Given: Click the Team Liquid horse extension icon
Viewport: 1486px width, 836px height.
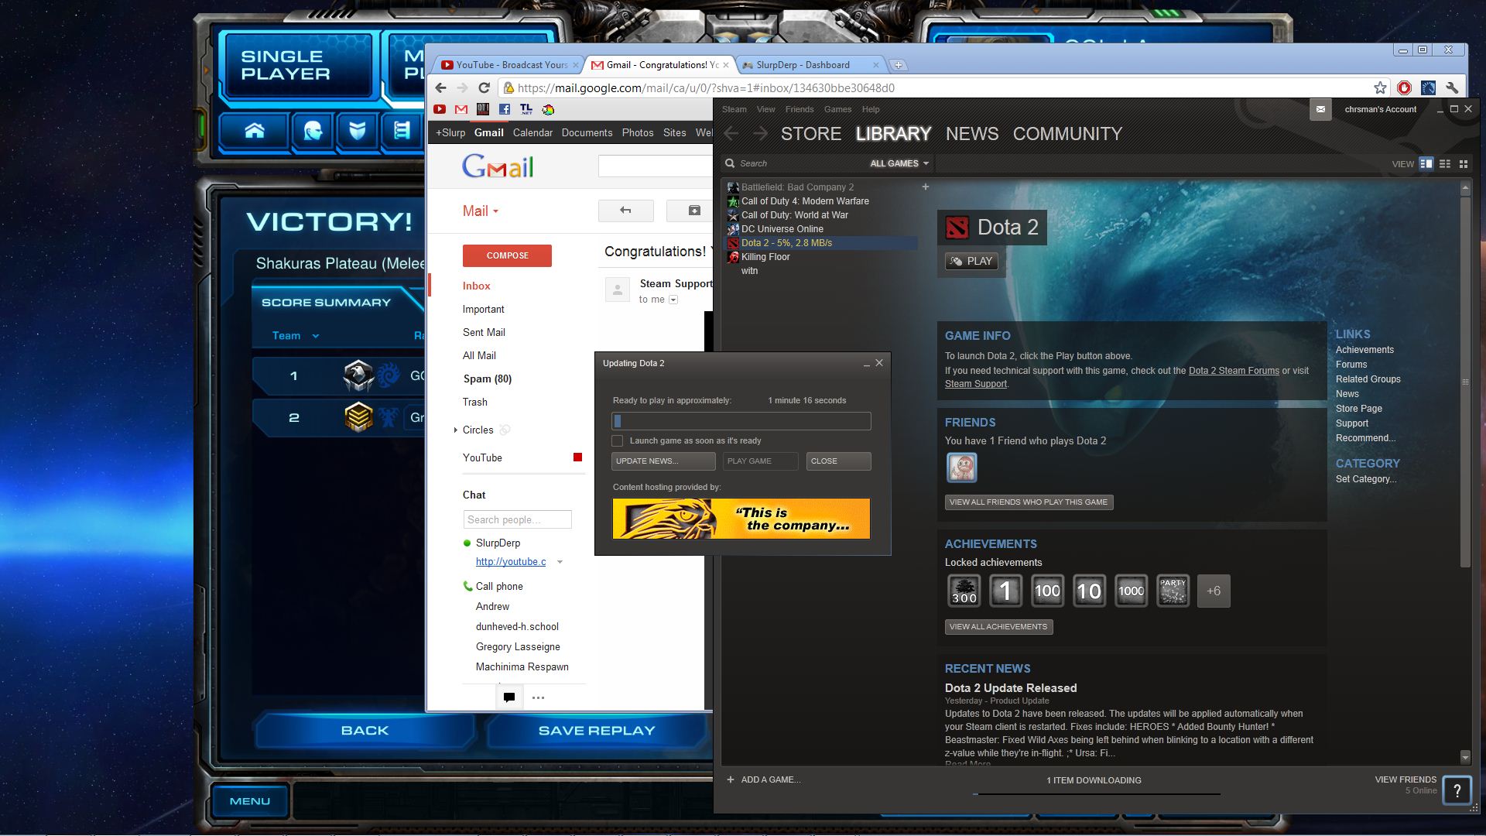Looking at the screenshot, I should click(1429, 87).
